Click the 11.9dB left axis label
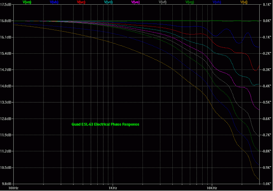This screenshot has height=191, width=273. 6,135
